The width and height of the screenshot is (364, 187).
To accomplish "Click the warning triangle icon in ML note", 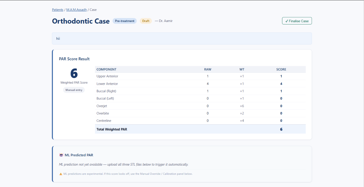I will point(61,174).
